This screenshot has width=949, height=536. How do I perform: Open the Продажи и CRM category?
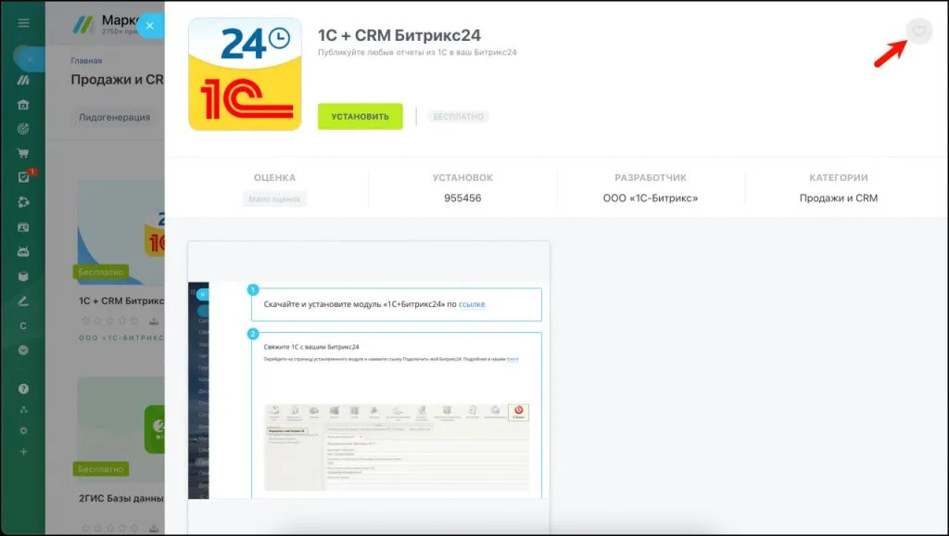click(838, 198)
